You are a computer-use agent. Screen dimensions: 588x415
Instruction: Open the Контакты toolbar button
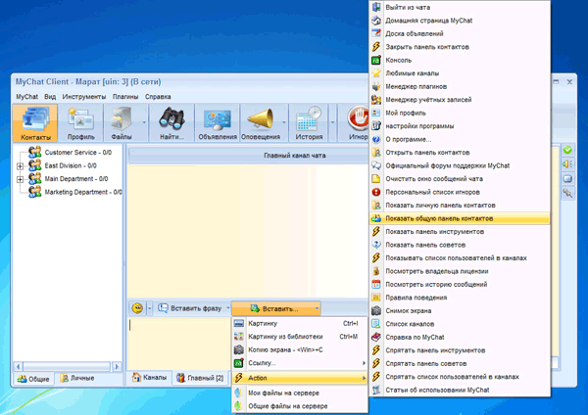click(35, 123)
